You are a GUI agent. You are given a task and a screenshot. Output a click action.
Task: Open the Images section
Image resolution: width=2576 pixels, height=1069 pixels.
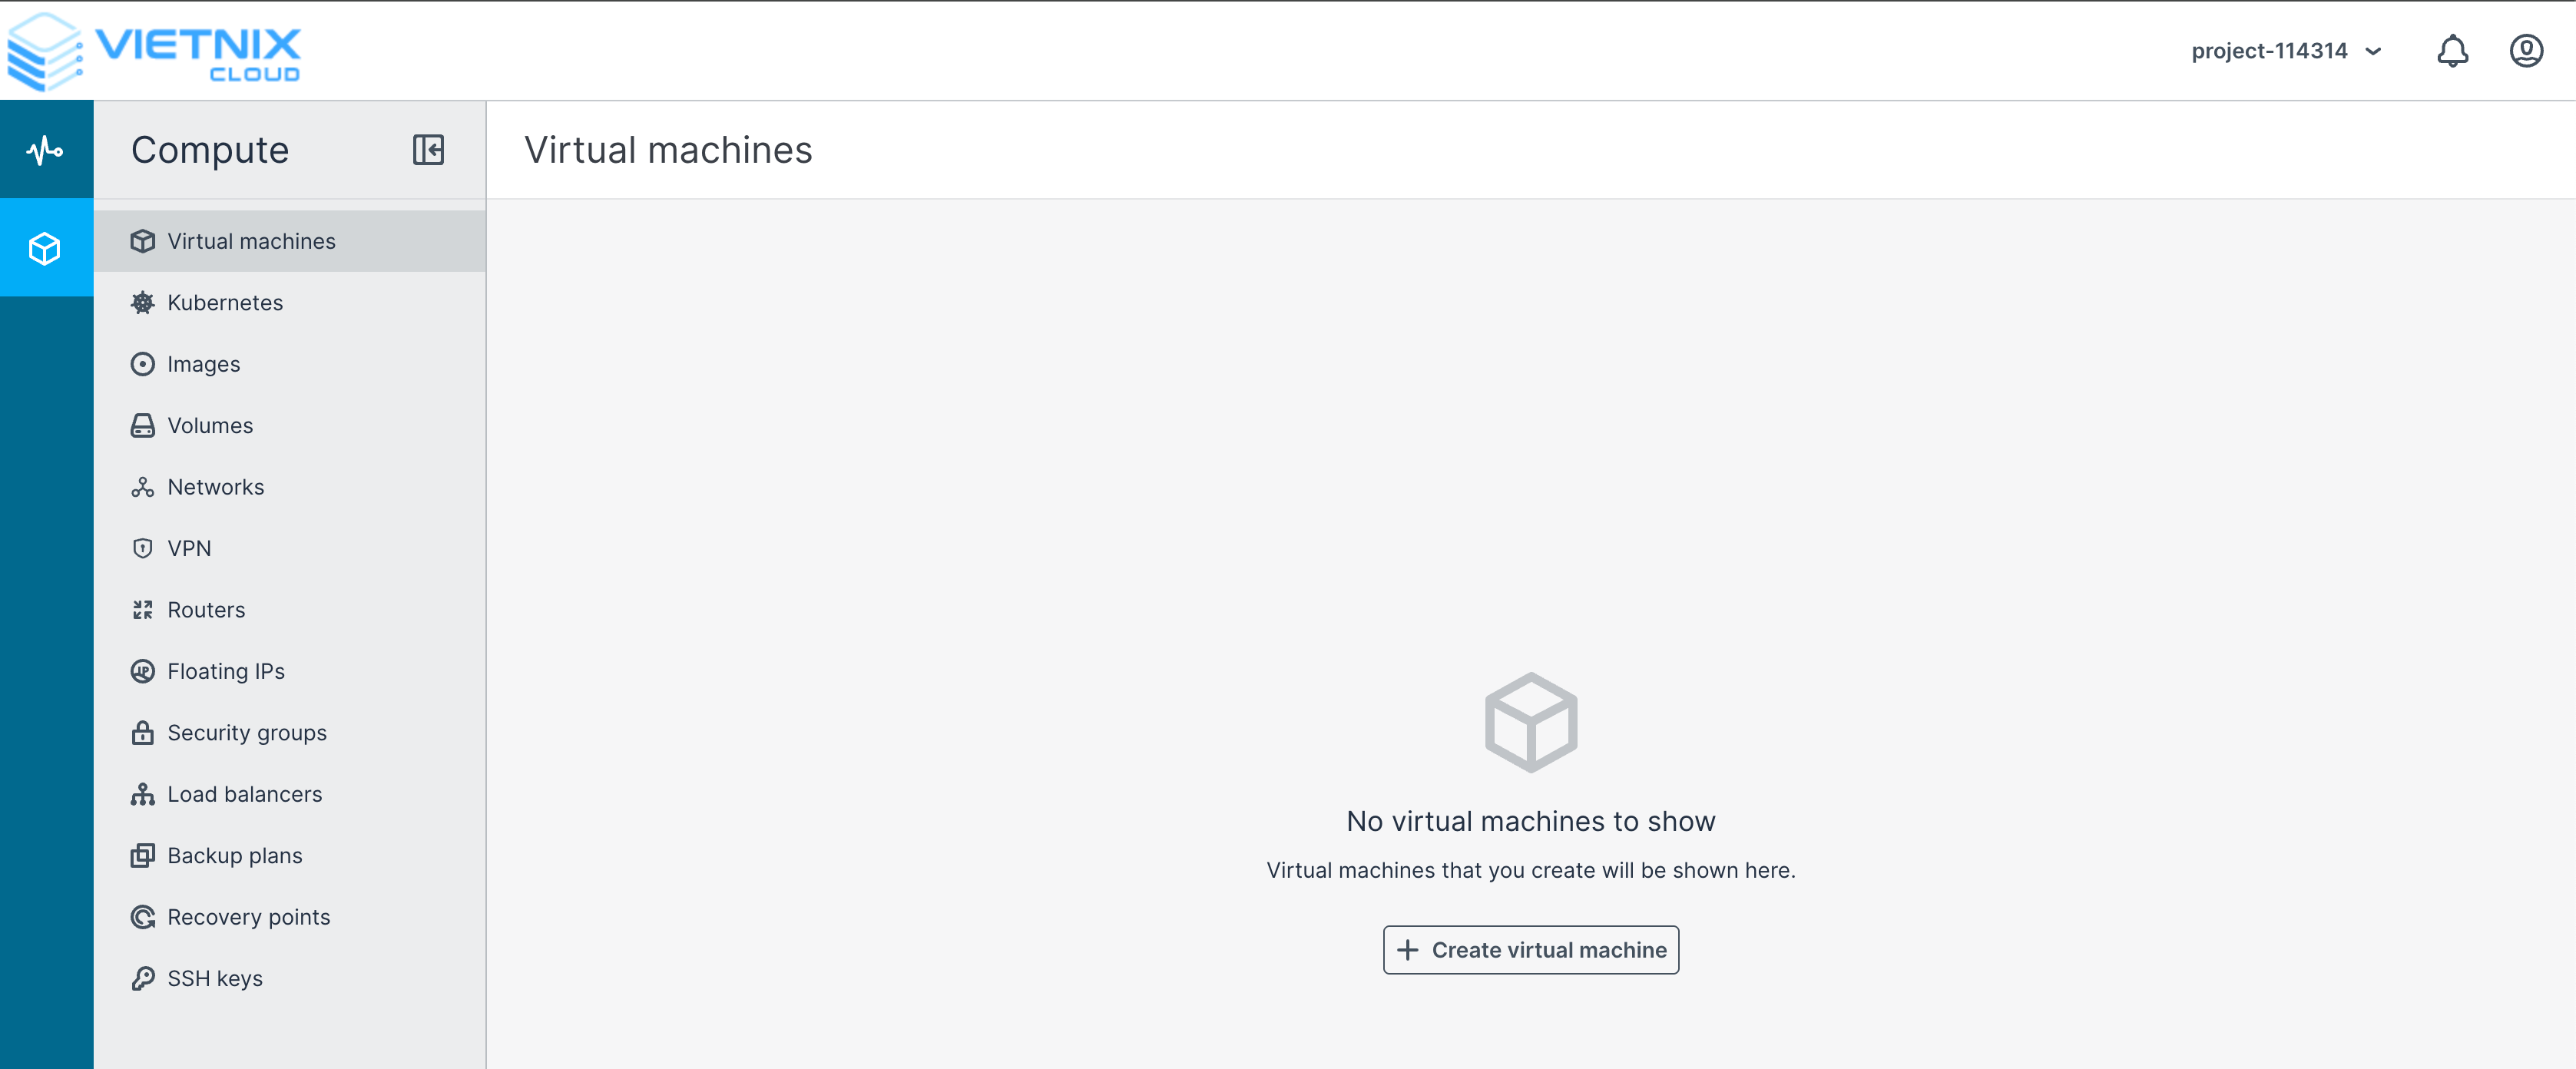[204, 364]
